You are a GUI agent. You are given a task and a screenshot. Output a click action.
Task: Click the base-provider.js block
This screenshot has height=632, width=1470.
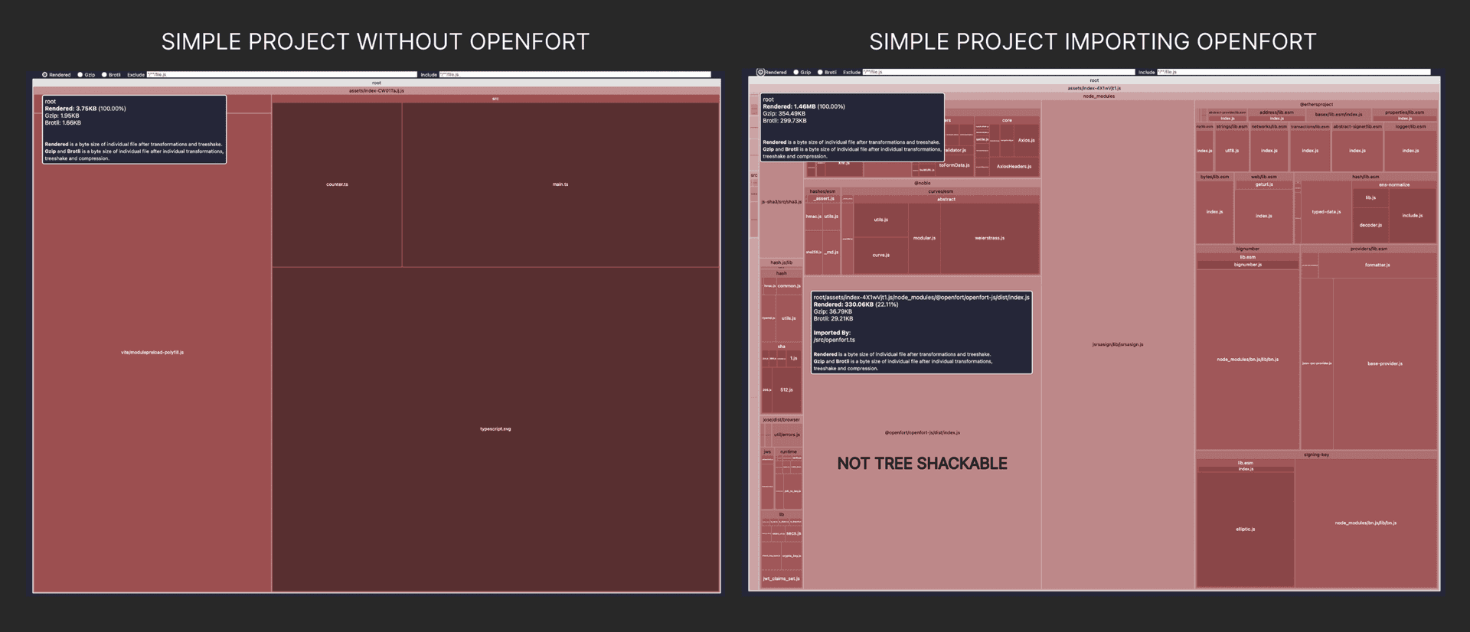coord(1384,363)
